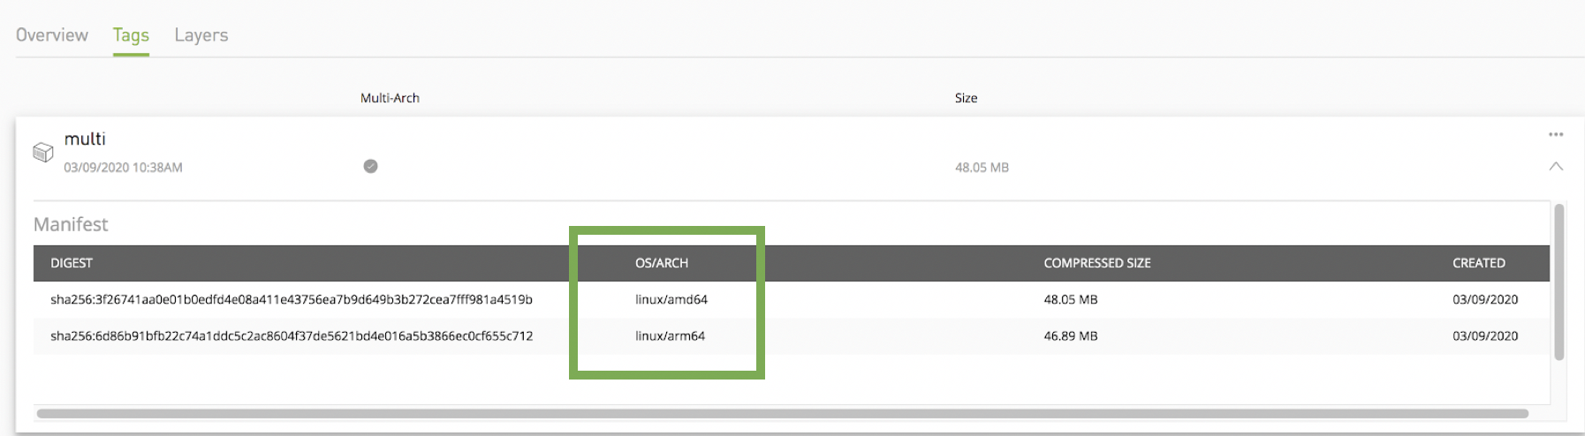Click the Multi-Arch checkmark icon
The image size is (1585, 436).
[371, 166]
